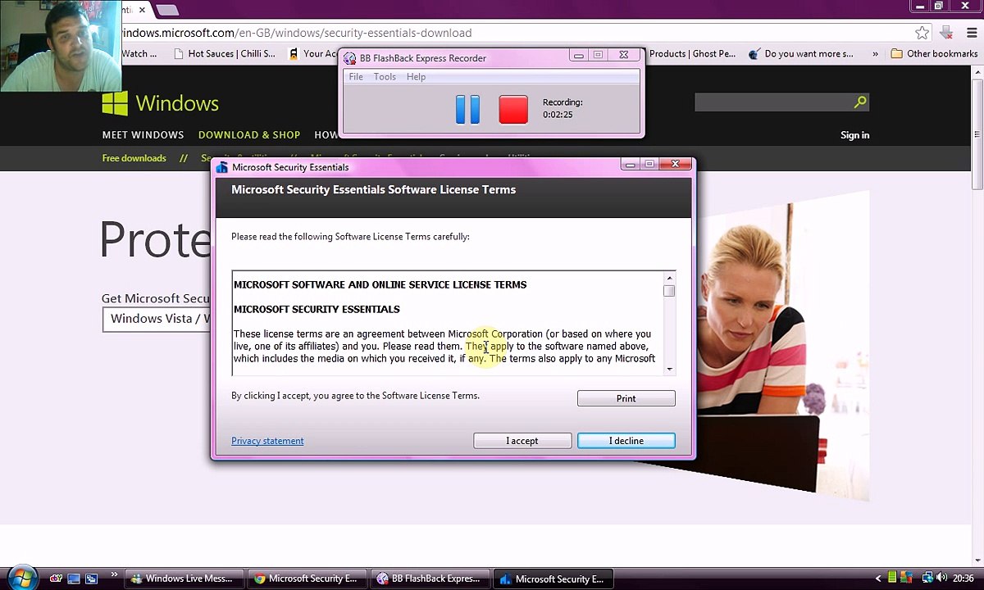Open the MEET WINDOWS nav item

(x=143, y=135)
